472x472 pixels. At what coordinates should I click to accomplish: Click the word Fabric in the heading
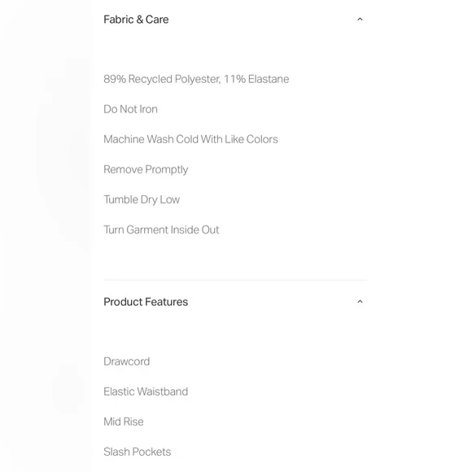[x=119, y=20]
